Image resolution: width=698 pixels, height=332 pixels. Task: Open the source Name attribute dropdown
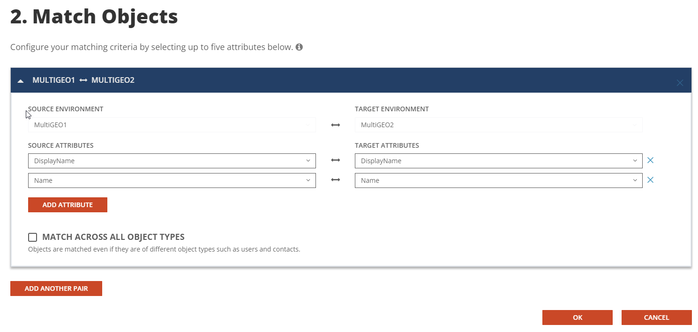(172, 180)
